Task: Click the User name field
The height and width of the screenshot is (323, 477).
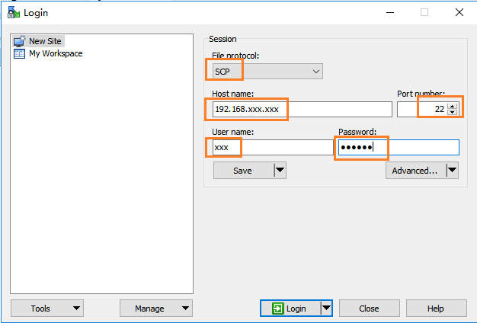Action: coord(273,148)
